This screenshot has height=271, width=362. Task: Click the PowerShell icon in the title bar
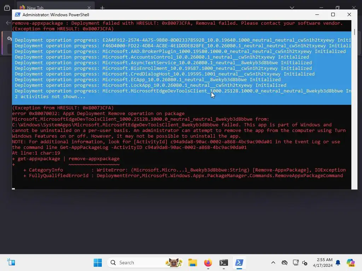click(18, 15)
